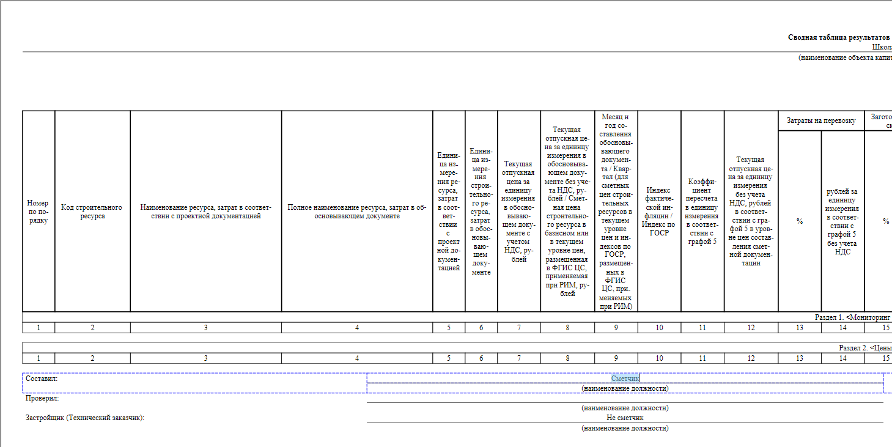The width and height of the screenshot is (892, 447).
Task: Click the "Раздел 2. <Цены" section row
Action: click(x=864, y=348)
